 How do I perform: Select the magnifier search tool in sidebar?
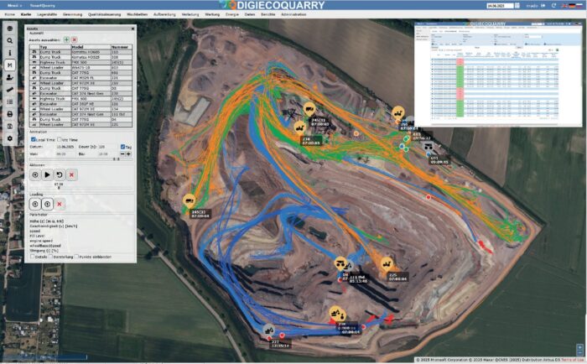click(x=10, y=40)
